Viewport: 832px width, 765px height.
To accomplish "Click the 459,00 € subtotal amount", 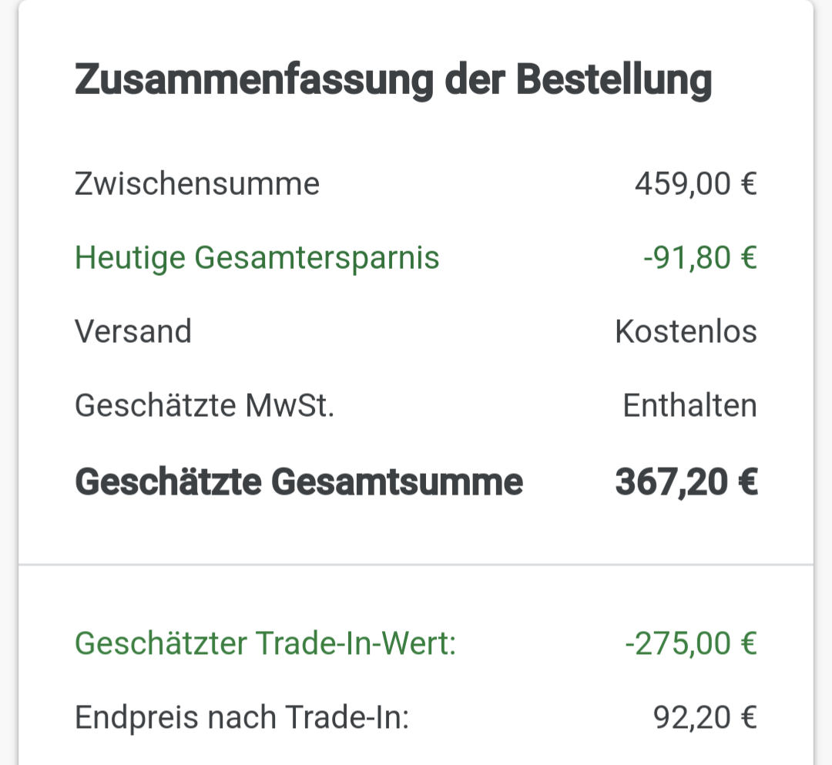I will click(x=695, y=184).
